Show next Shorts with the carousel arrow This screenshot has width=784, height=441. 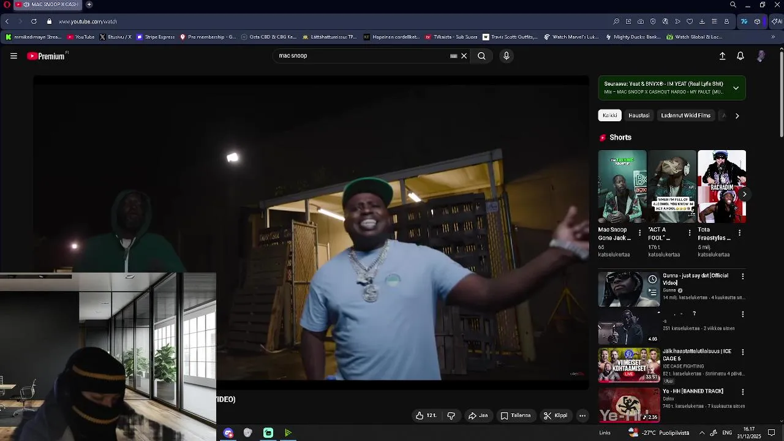click(x=744, y=194)
